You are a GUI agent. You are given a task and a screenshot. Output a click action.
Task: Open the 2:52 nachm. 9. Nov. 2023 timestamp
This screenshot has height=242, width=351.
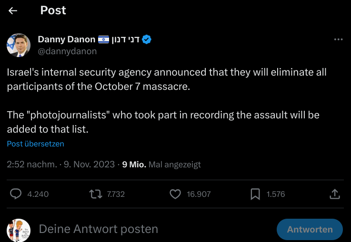[60, 165]
